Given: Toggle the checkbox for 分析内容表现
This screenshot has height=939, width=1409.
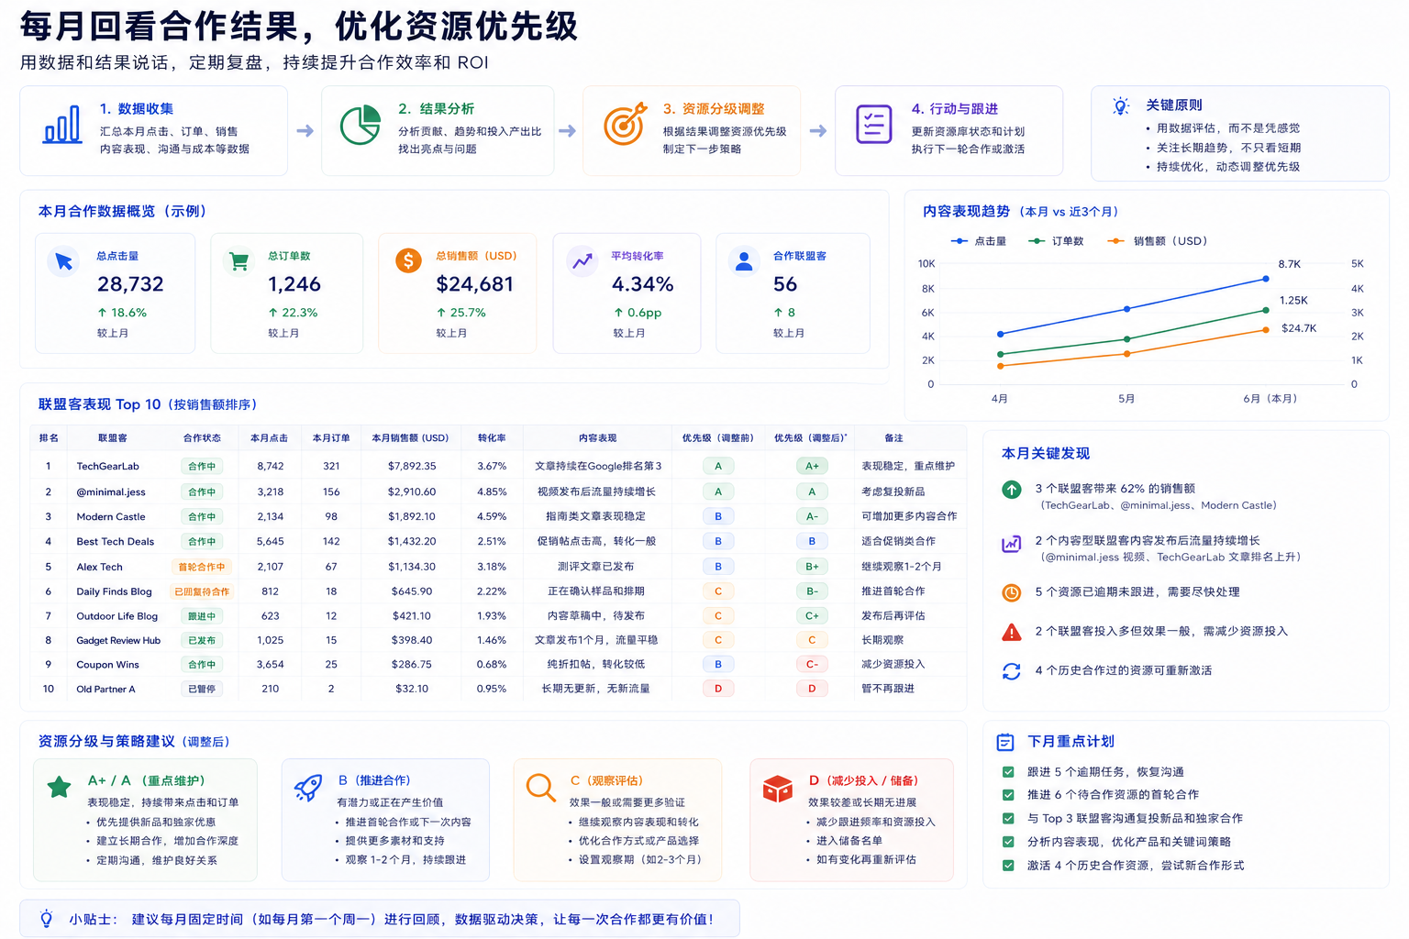Looking at the screenshot, I should (x=1008, y=842).
